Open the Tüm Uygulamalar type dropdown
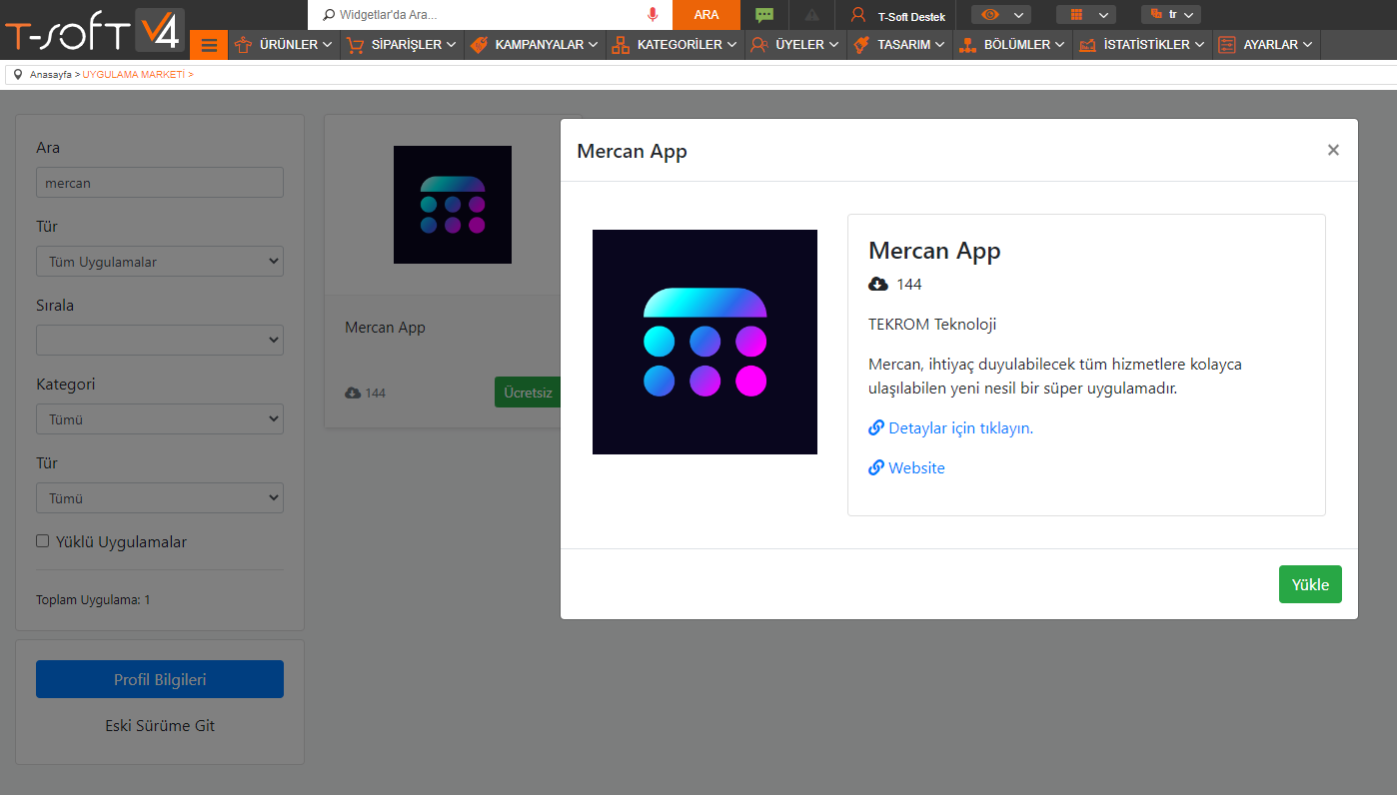Viewport: 1397px width, 795px height. click(x=160, y=262)
